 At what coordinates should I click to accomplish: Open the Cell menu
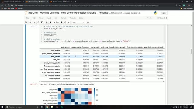tap(56, 18)
